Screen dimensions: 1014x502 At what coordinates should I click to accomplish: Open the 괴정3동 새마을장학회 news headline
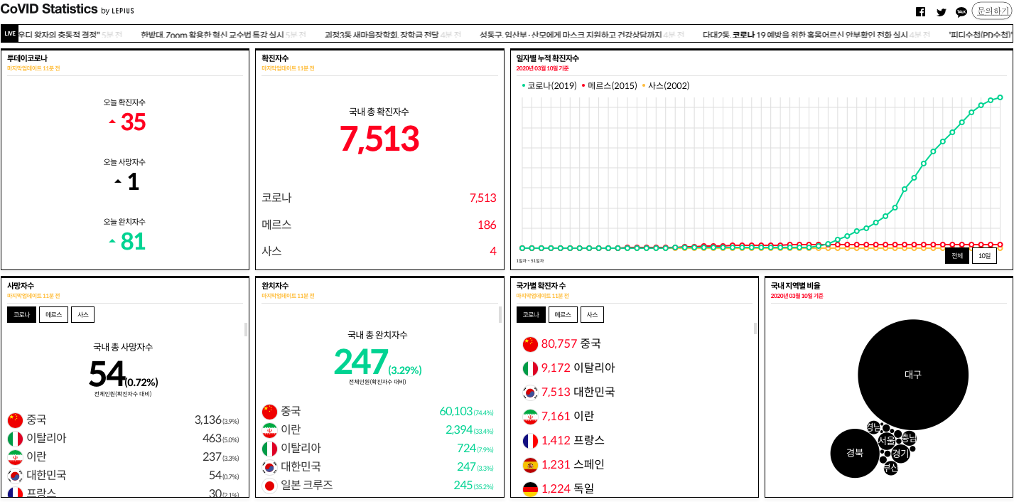tap(382, 35)
